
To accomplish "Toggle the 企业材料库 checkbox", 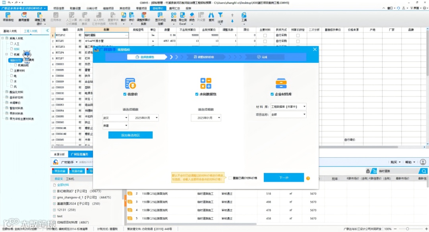I will click(272, 94).
